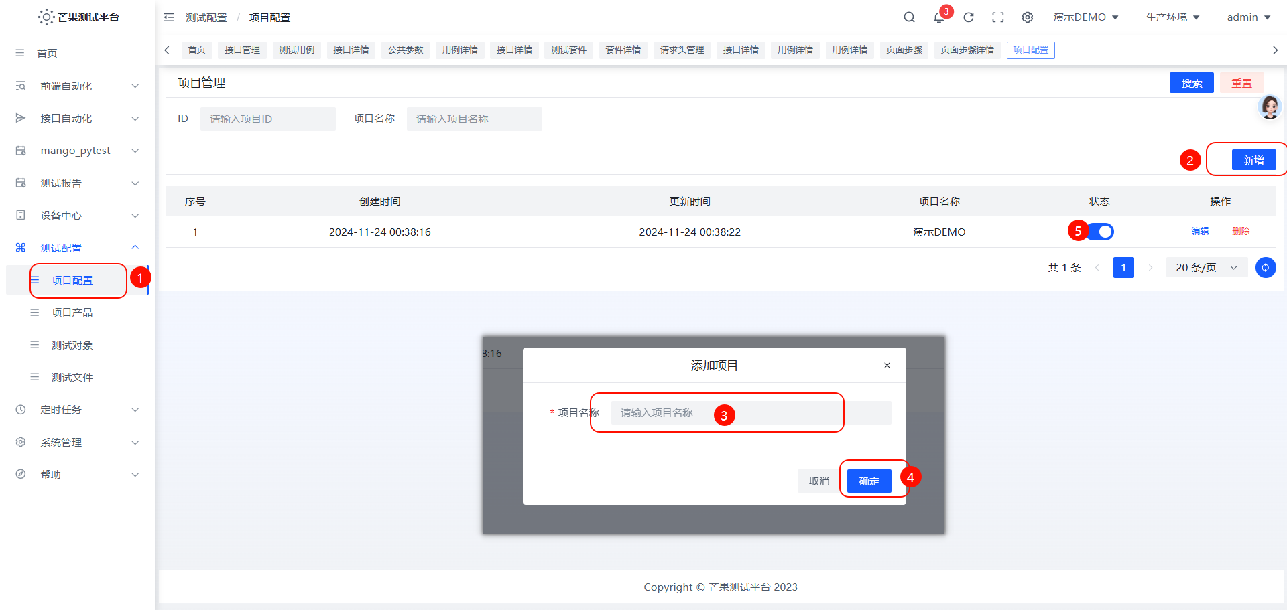Click the 新增 button to add project
This screenshot has height=610, width=1287.
1253,159
